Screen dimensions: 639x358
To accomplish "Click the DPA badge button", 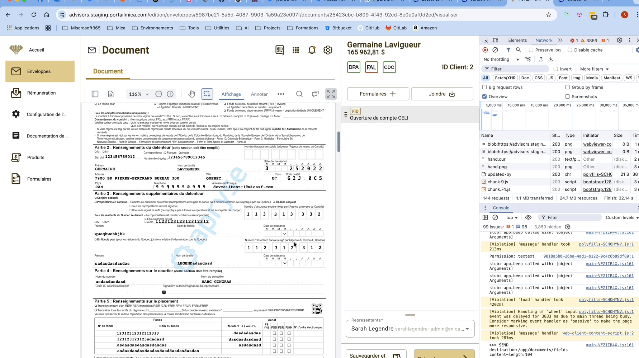I will click(354, 67).
